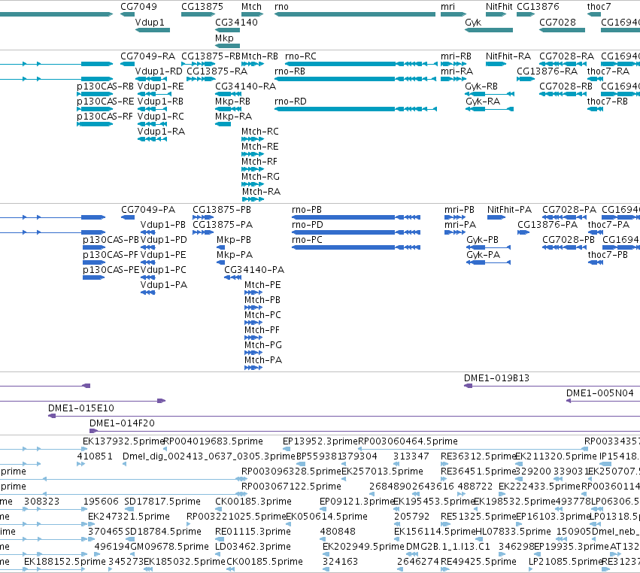Click BAC clone DME1-005N04

coord(600,393)
